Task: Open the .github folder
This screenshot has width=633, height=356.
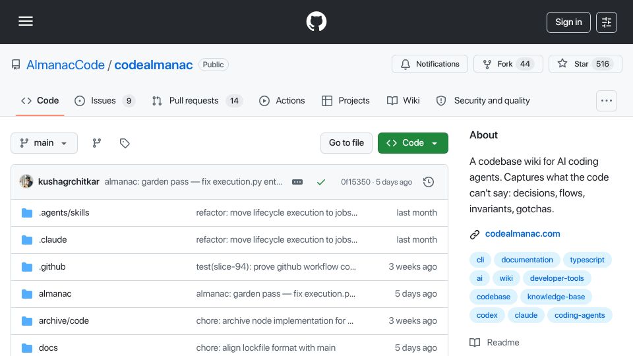Action: (x=52, y=267)
